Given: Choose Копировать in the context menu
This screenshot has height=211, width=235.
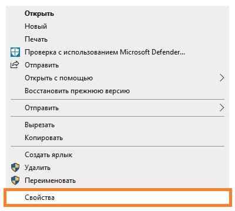Looking at the screenshot, I should [43, 138].
